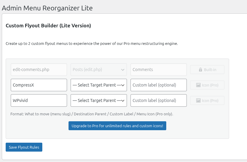
Task: Click the Built-in button label
Action: (210, 70)
